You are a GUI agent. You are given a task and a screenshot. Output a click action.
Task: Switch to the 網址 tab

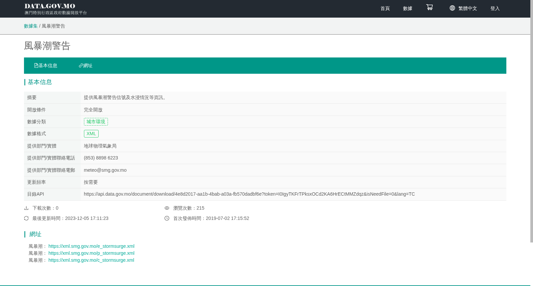(86, 65)
